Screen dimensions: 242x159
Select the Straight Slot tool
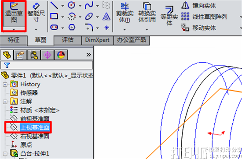point(54,27)
